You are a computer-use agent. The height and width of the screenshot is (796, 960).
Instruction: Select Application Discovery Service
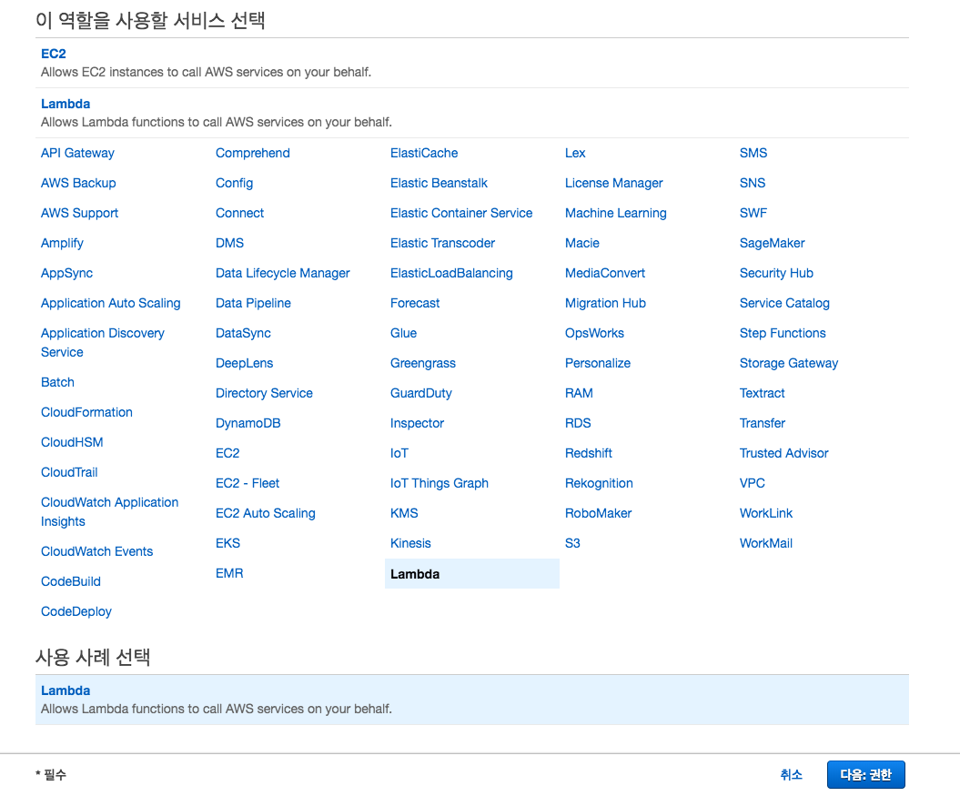click(x=103, y=342)
